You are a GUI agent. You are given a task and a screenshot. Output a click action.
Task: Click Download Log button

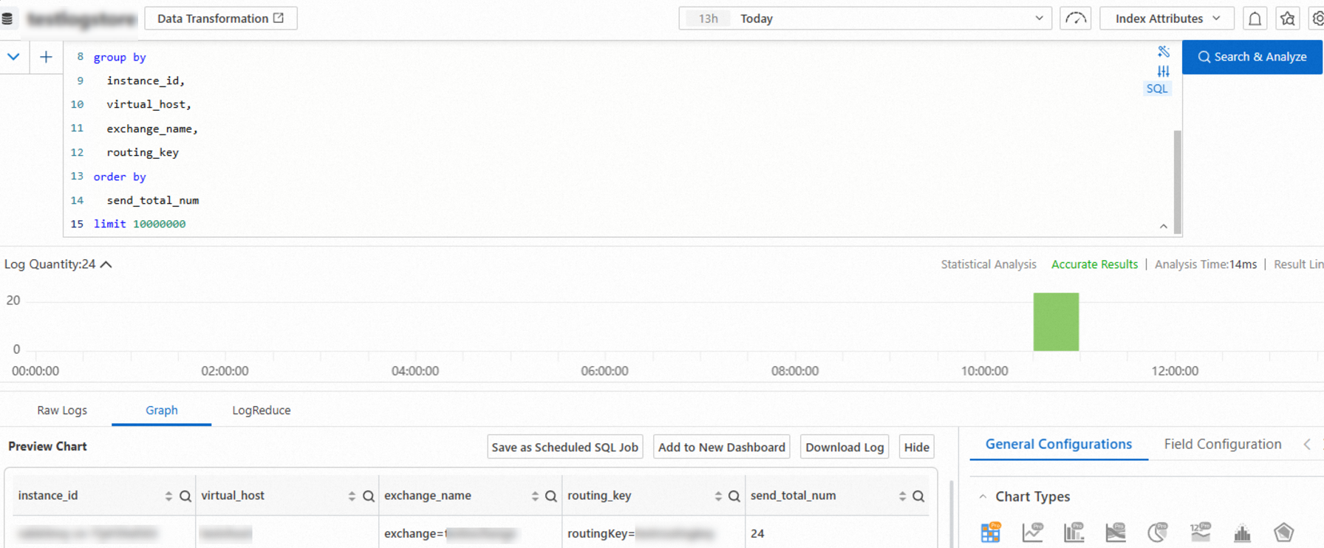(844, 447)
